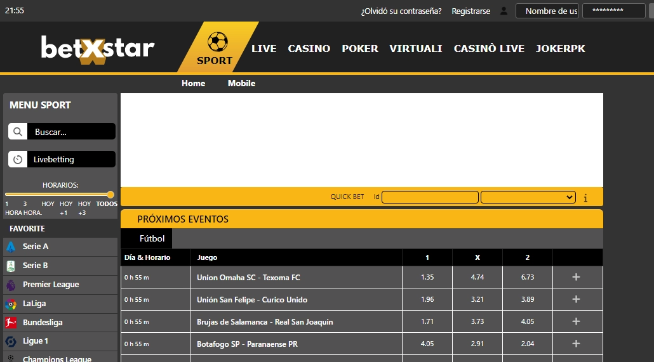Open the LIVE menu
Screen dimensions: 654x362
click(264, 48)
